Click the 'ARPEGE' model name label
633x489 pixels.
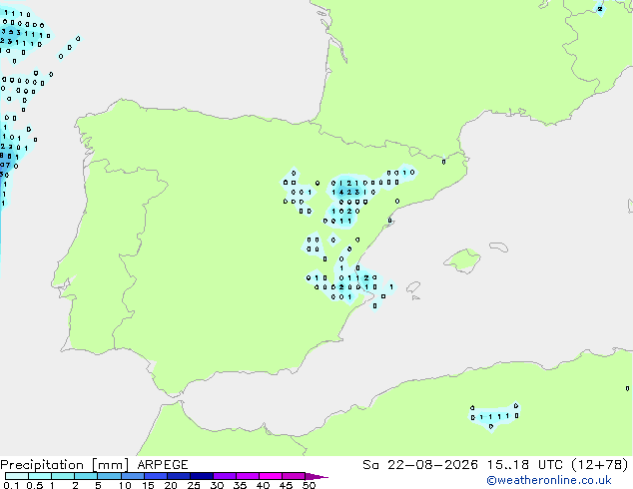(x=163, y=465)
